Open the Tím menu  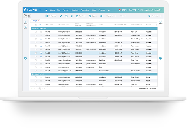pos(59,10)
